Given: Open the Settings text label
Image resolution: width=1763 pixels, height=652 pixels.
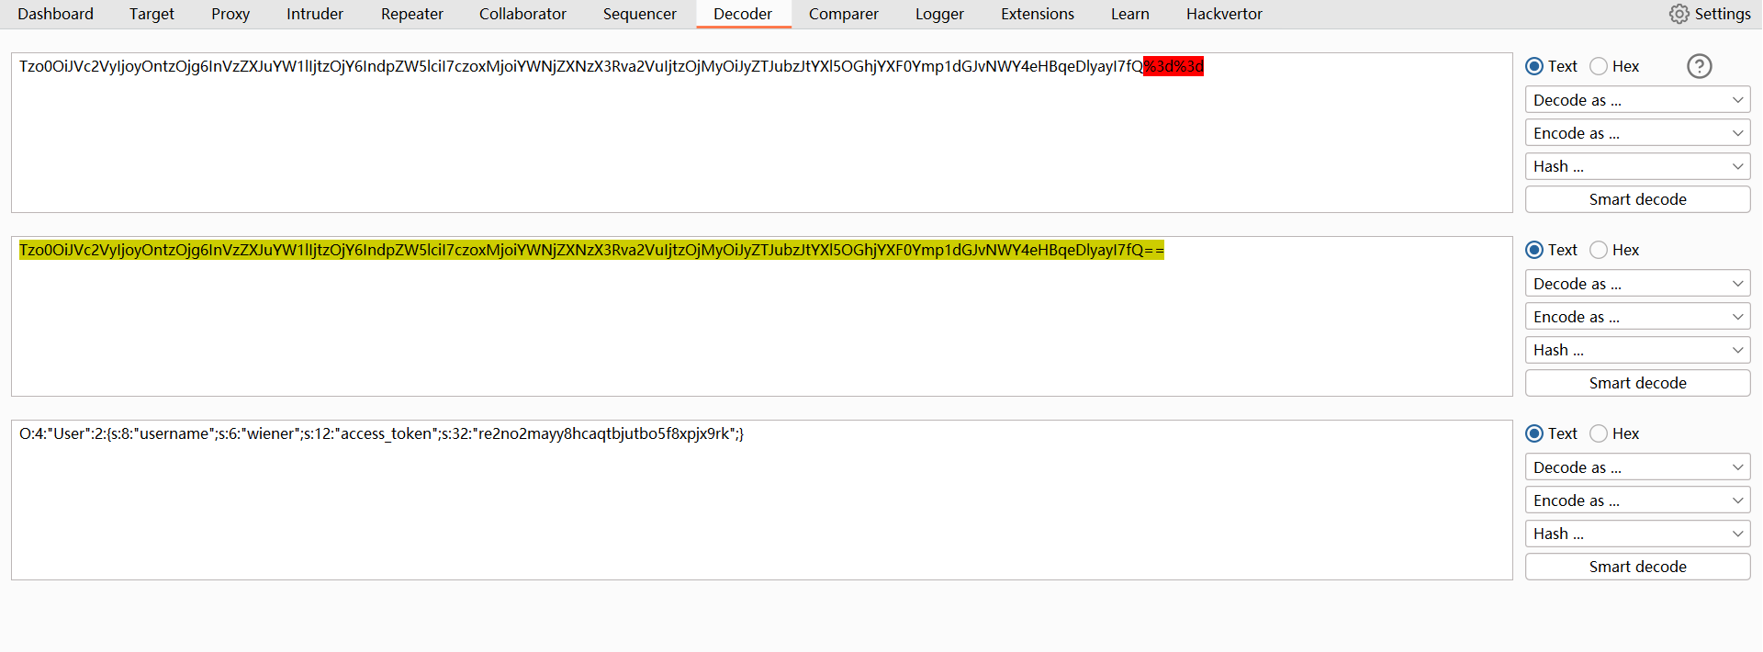Looking at the screenshot, I should click(x=1723, y=14).
